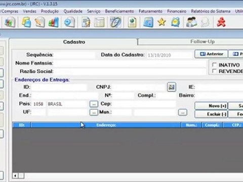Click the yellow star toolbar icon
Screen dimensions: 243x182
(161, 22)
